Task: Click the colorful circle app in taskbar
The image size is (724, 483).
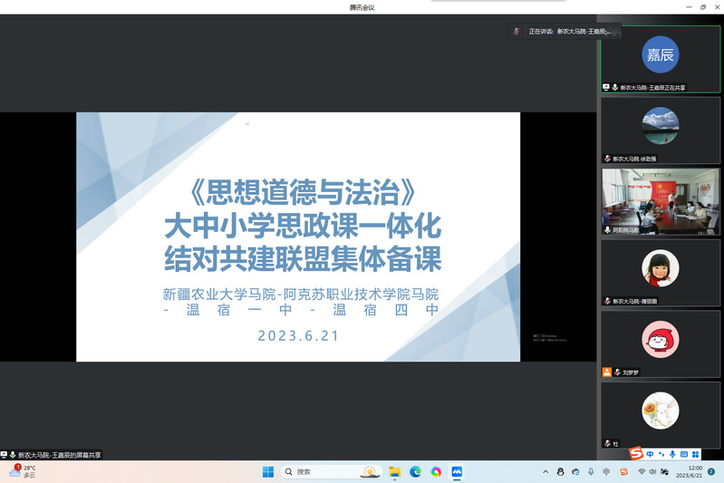Action: click(x=436, y=472)
